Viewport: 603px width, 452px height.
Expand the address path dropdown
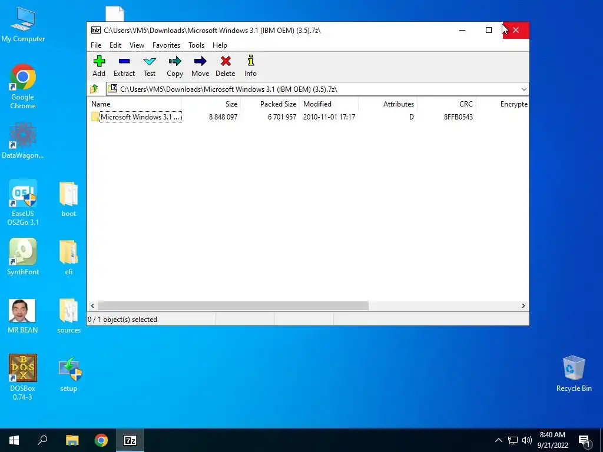524,89
